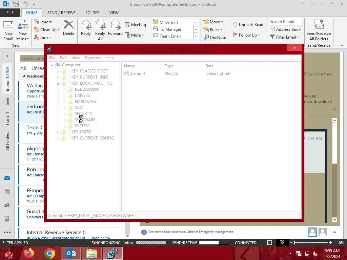Screen dimensions: 347x260
Task: Collapse the Outlook ribbon
Action: (342, 45)
